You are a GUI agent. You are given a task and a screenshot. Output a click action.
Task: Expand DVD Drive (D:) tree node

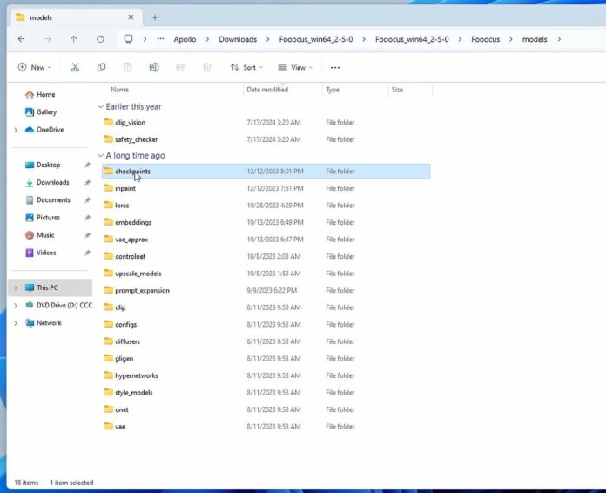point(16,306)
